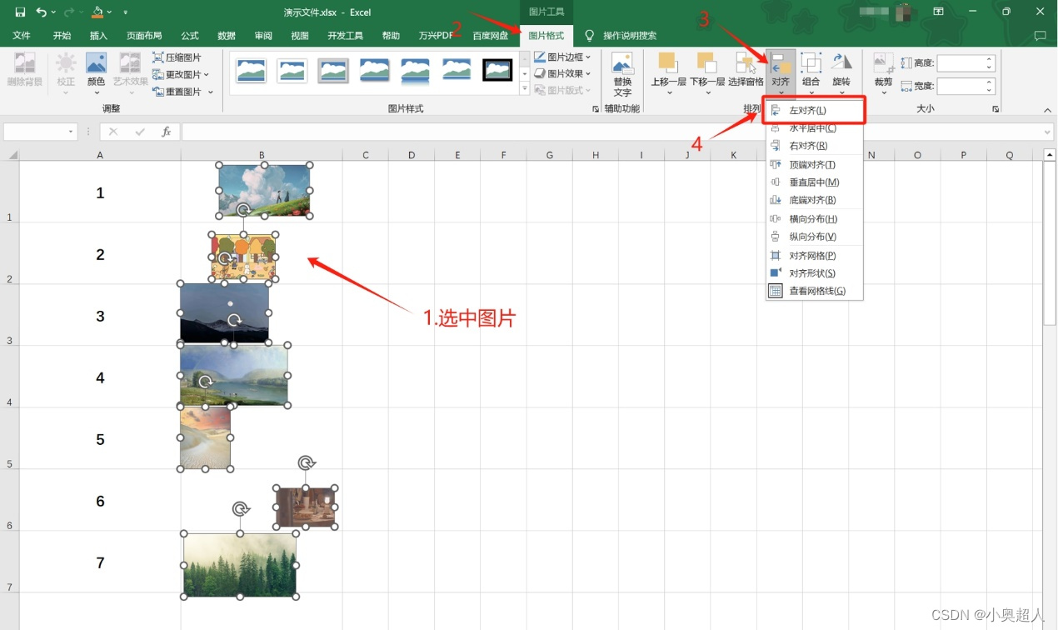This screenshot has height=630, width=1058.
Task: Expand the picture styles gallery More arrow
Action: pyautogui.click(x=525, y=90)
